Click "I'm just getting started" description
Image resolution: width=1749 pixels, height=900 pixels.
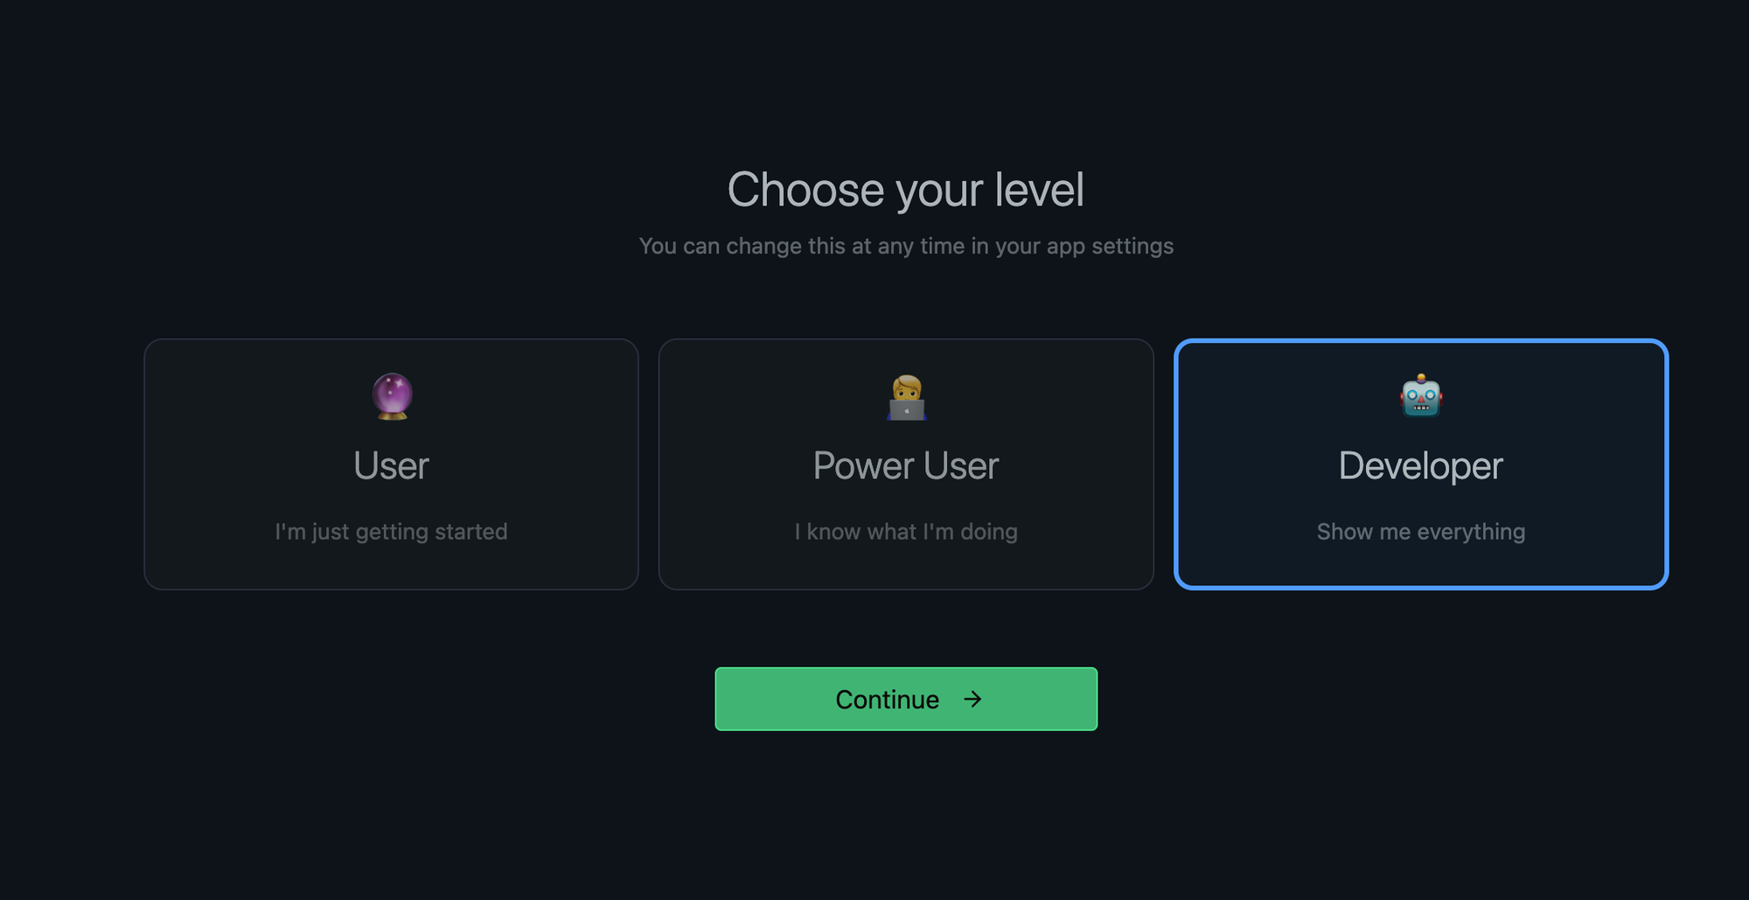(x=391, y=532)
